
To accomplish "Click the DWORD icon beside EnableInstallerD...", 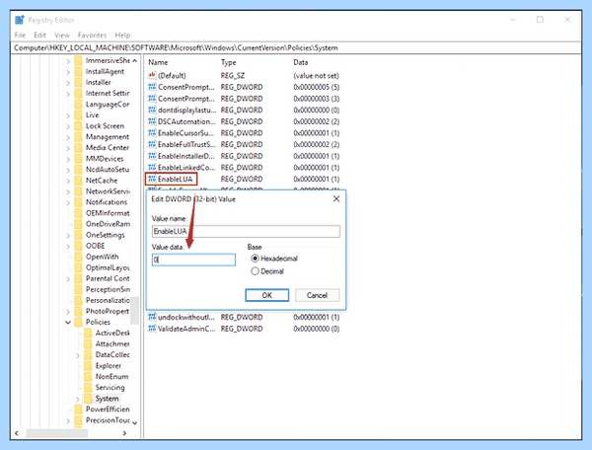I will pos(152,156).
